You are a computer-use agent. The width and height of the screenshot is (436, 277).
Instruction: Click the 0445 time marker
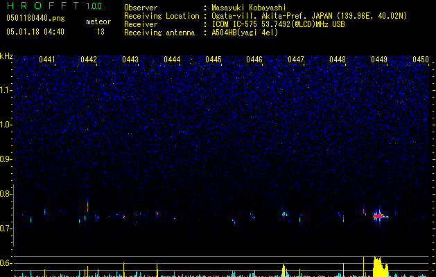click(213, 60)
